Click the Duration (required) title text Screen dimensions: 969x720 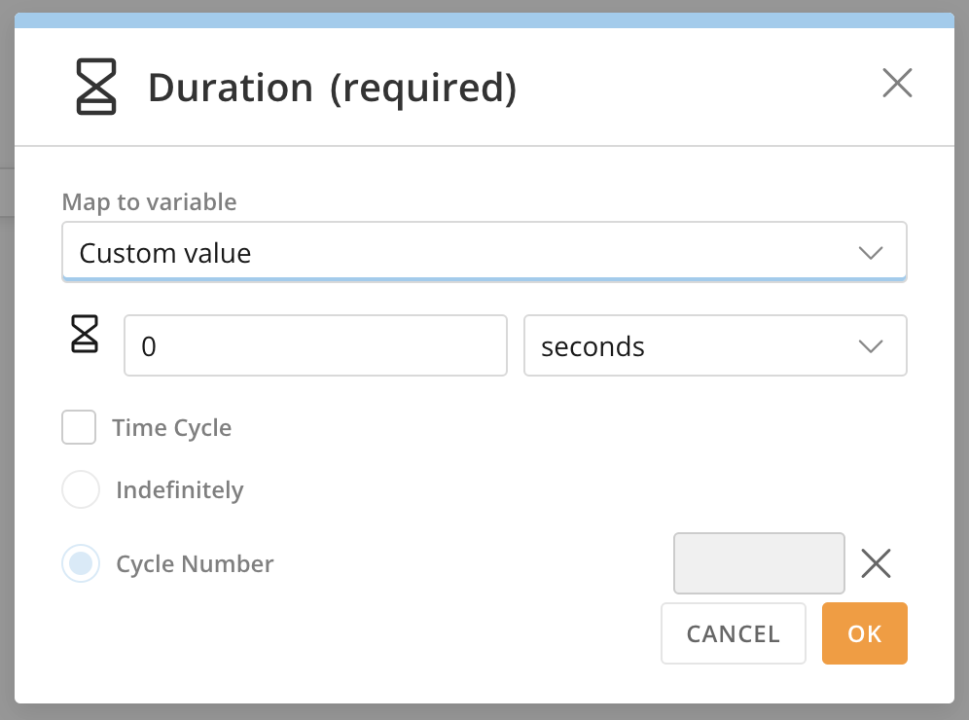pyautogui.click(x=332, y=88)
